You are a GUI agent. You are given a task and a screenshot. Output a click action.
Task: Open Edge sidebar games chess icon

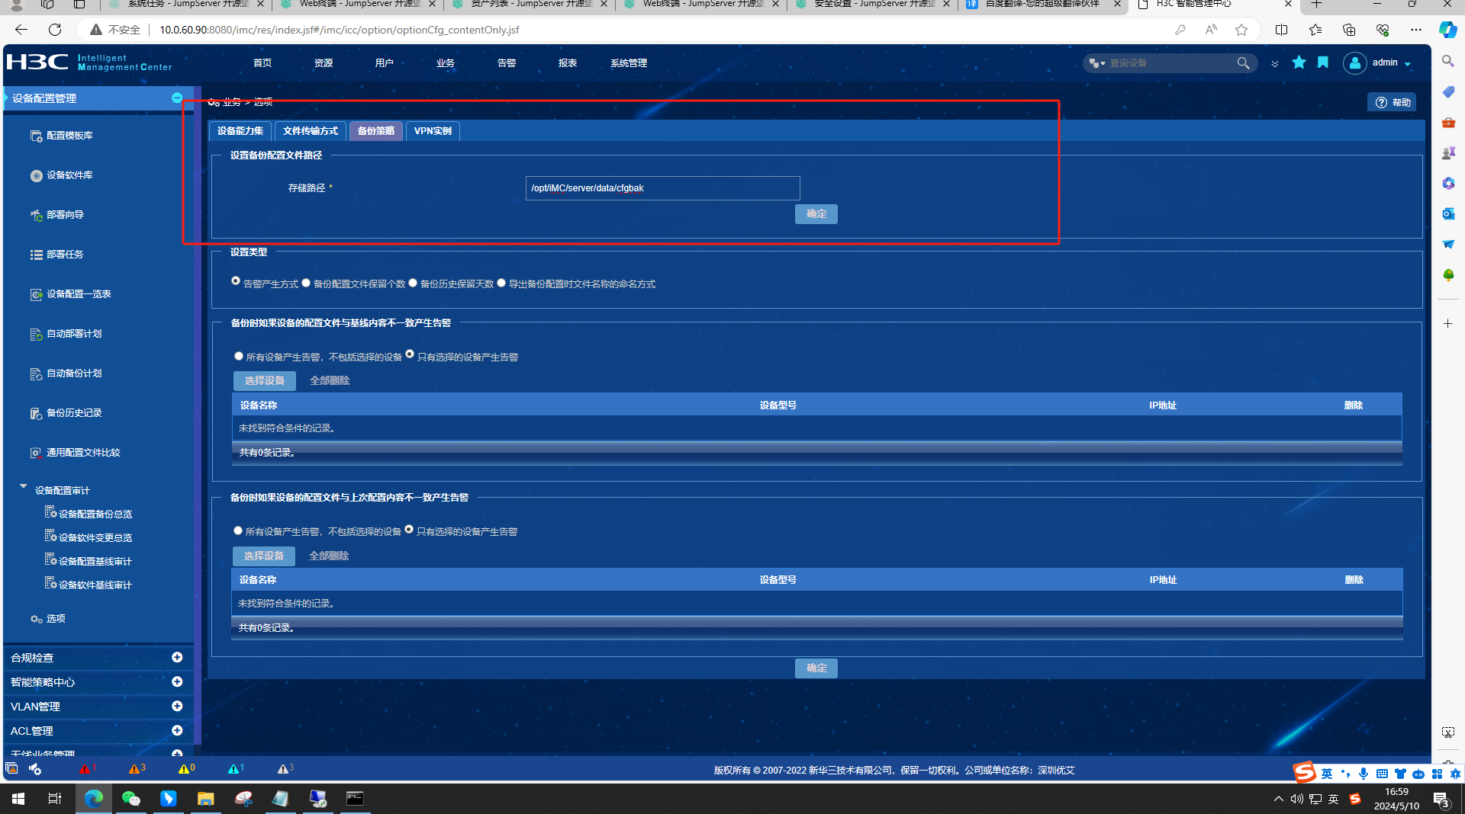(1447, 153)
